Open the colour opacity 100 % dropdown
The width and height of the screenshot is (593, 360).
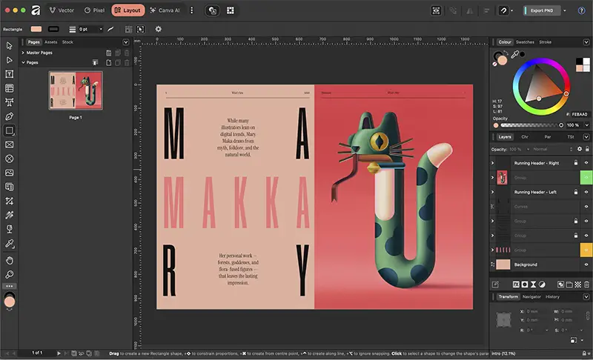coord(586,125)
